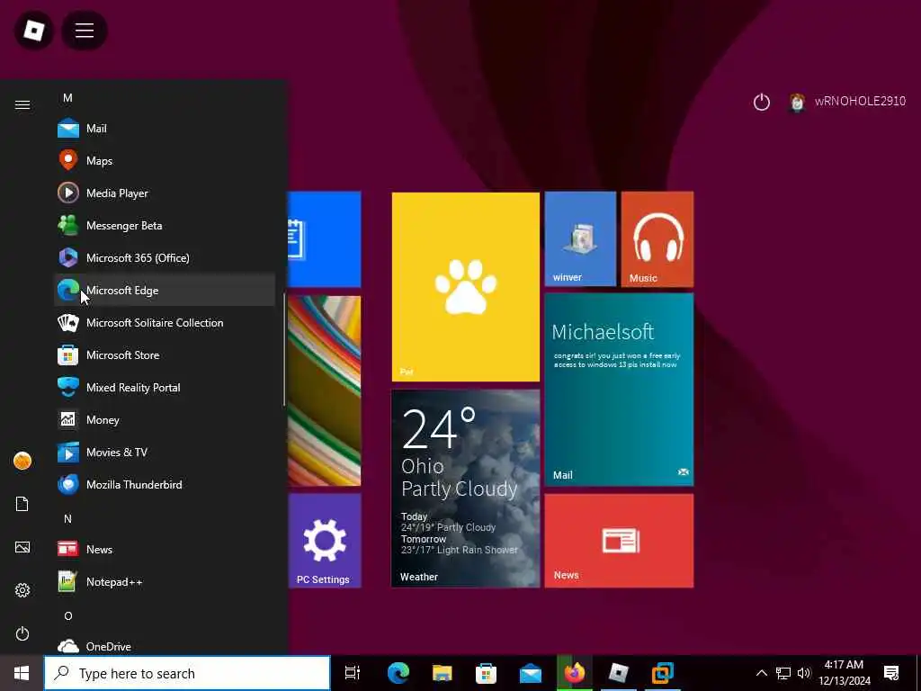Open Power options in Start sidebar
The width and height of the screenshot is (921, 691).
click(x=22, y=633)
